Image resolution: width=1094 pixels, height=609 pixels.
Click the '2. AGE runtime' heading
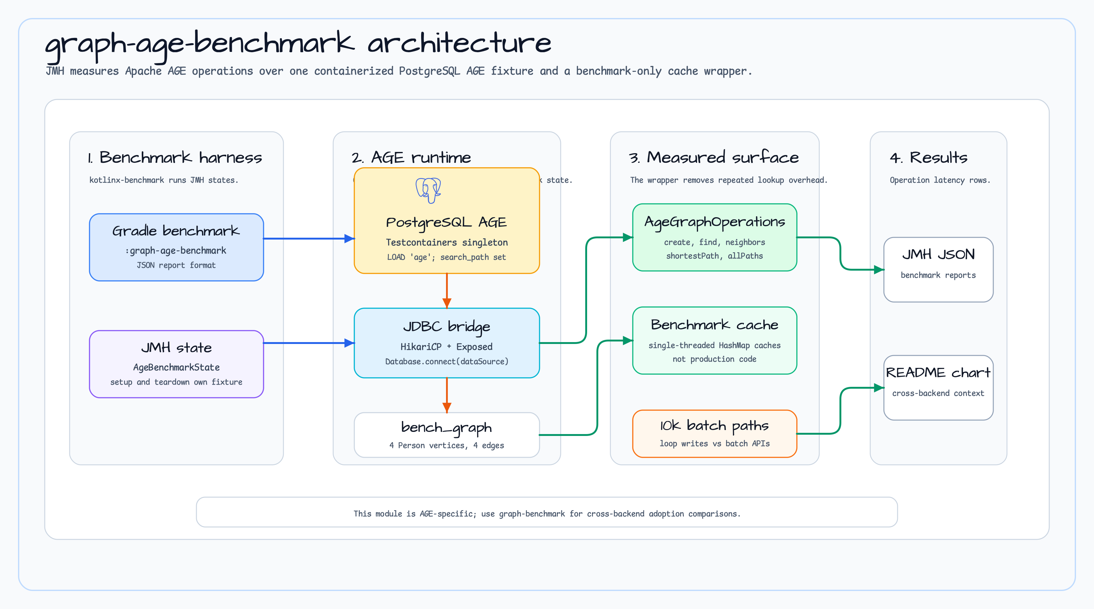[x=411, y=158]
